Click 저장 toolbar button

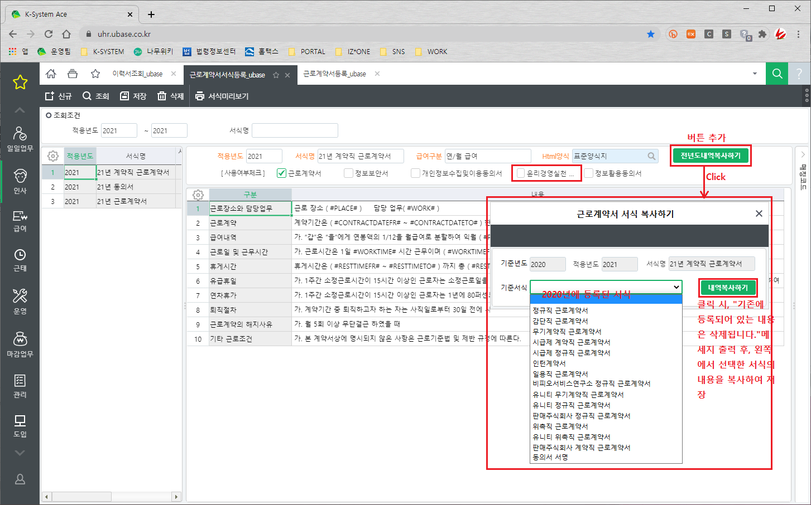click(x=133, y=96)
